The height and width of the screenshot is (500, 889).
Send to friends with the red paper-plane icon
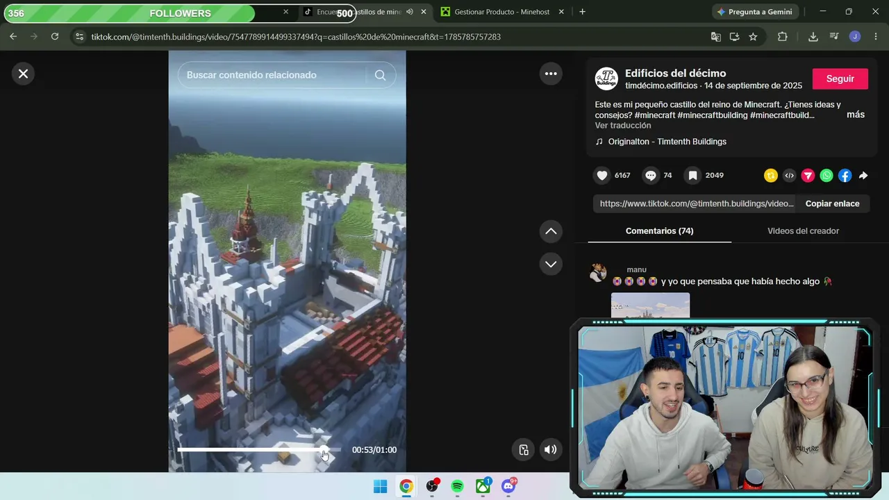pos(808,176)
